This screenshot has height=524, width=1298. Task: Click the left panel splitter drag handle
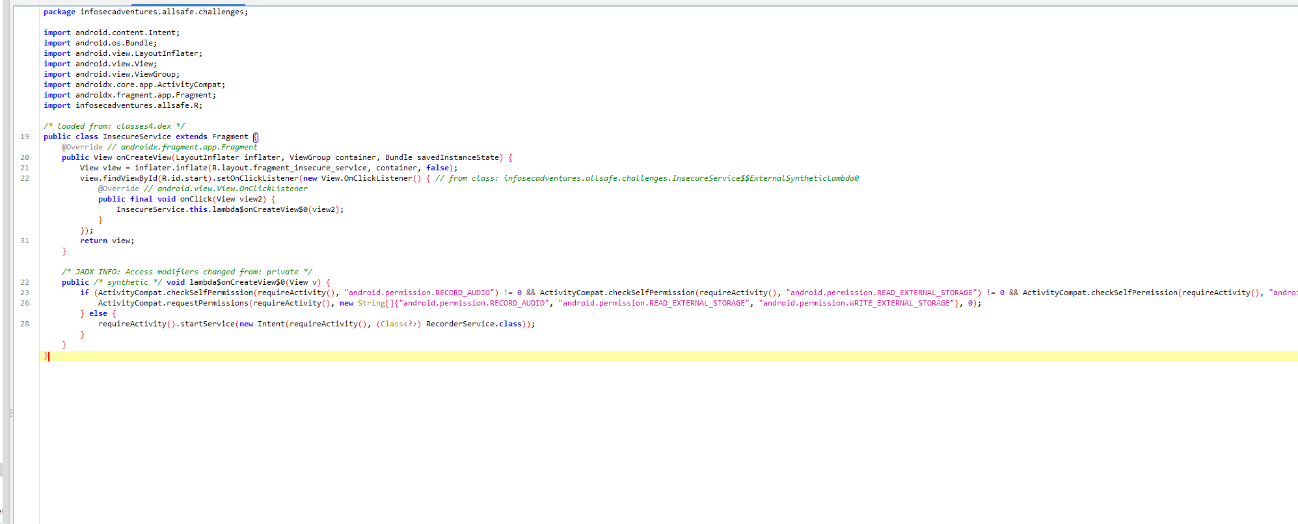coord(11,413)
